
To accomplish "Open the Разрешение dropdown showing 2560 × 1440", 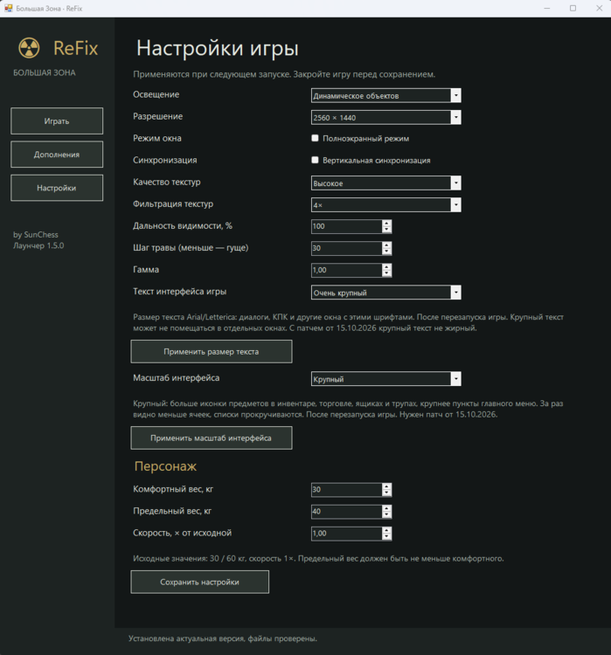I will (x=386, y=117).
